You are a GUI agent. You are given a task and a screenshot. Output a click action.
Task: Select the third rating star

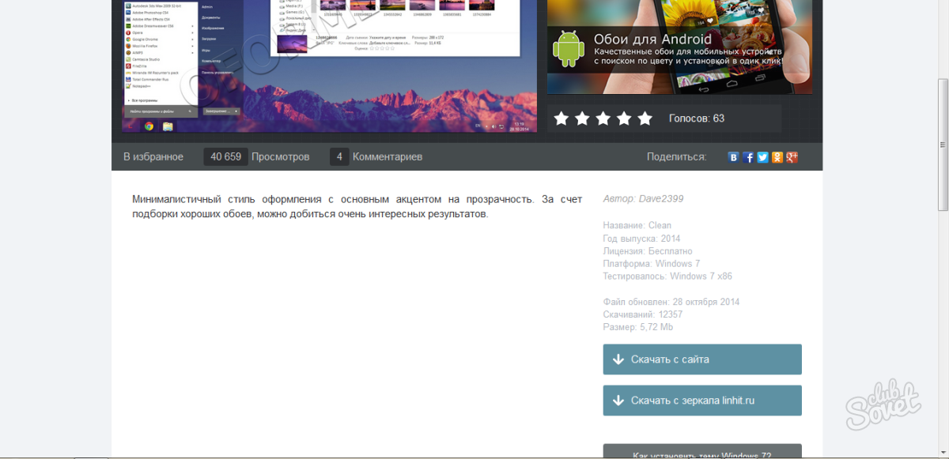tap(603, 119)
